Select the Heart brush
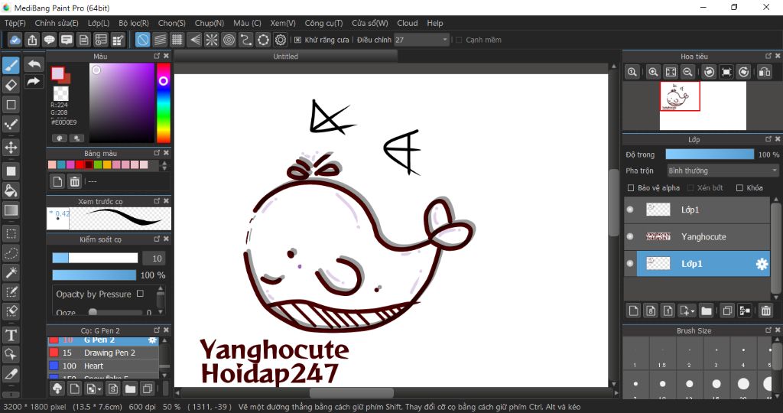This screenshot has height=413, width=783. (x=103, y=366)
